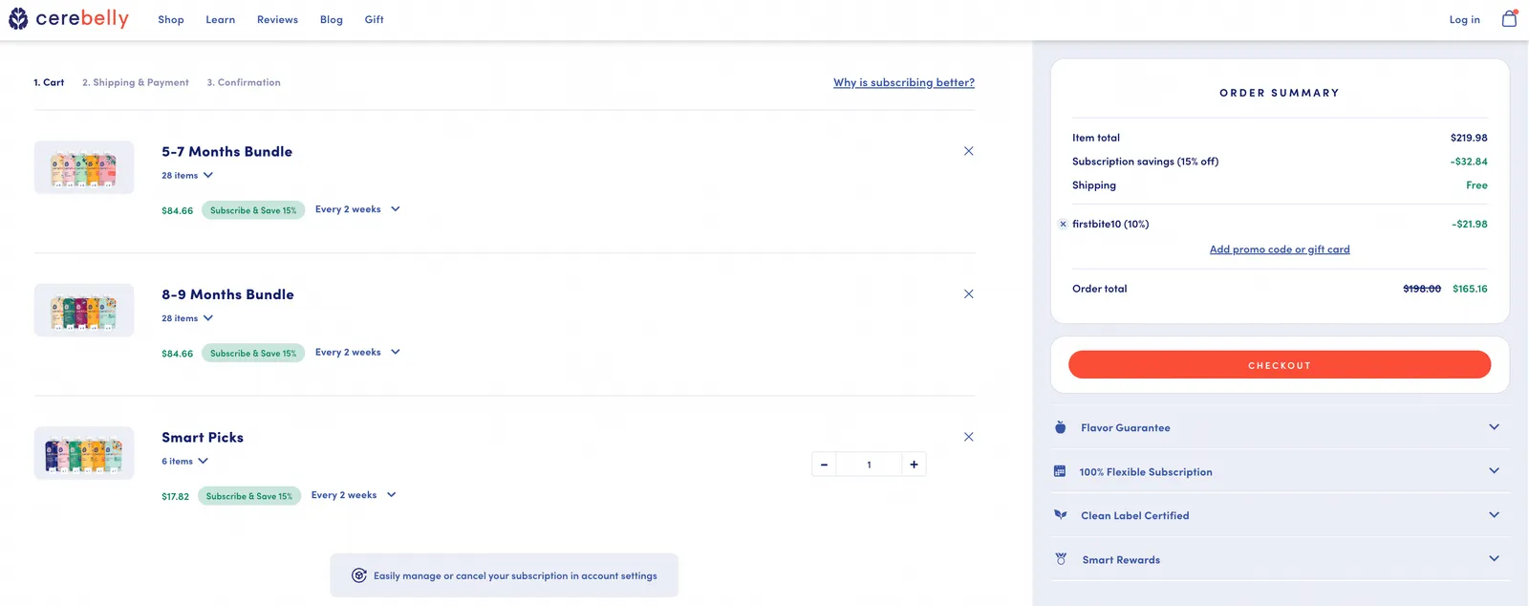This screenshot has width=1529, height=606.
Task: Open frequency dropdown for 5-7 Months Bundle
Action: 357,209
